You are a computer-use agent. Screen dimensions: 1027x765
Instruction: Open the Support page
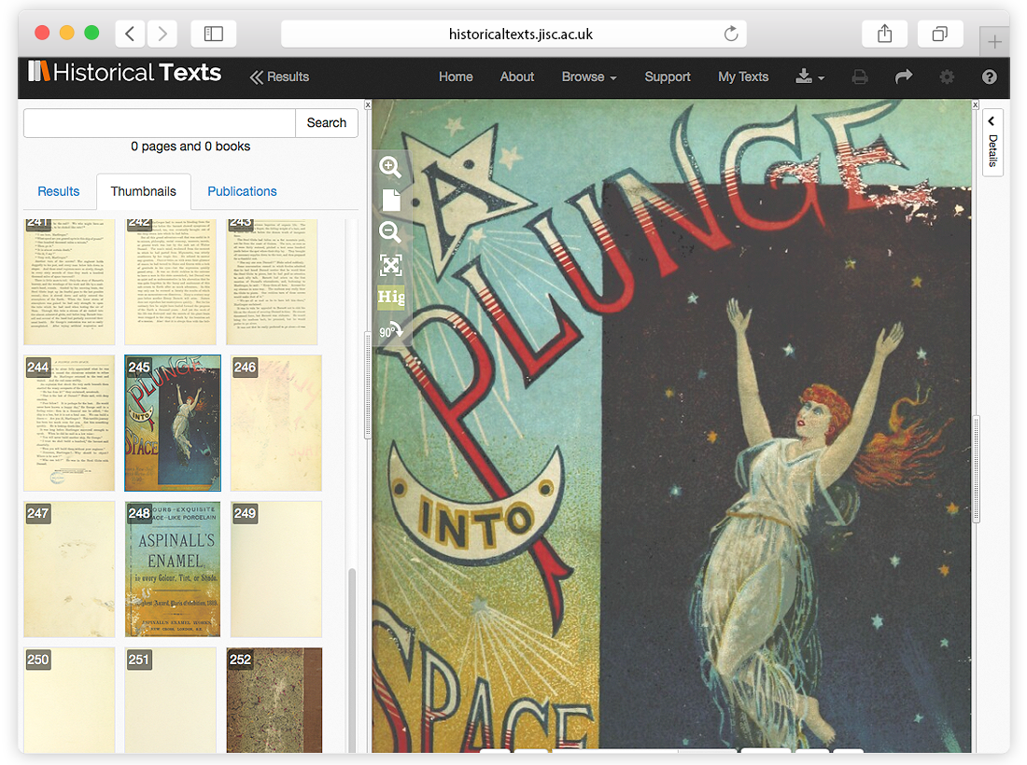(x=668, y=76)
